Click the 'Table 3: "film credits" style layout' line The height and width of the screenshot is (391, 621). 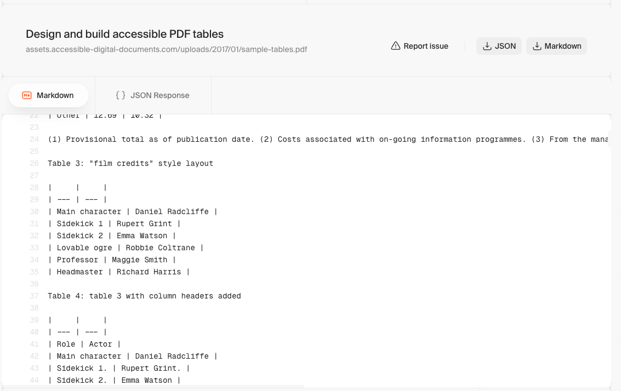[130, 163]
